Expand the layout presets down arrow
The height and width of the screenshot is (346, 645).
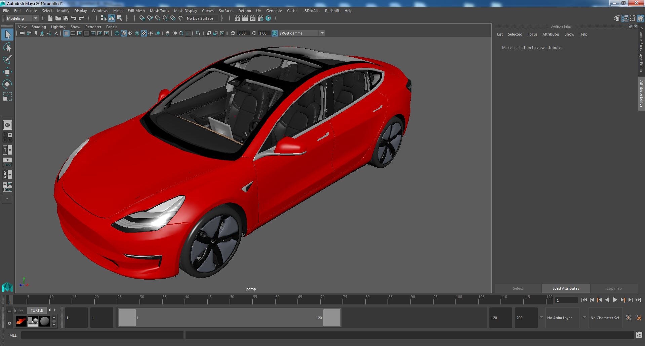pos(7,199)
